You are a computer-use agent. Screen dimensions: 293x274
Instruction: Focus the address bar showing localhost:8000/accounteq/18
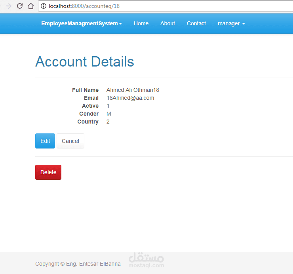166,6
